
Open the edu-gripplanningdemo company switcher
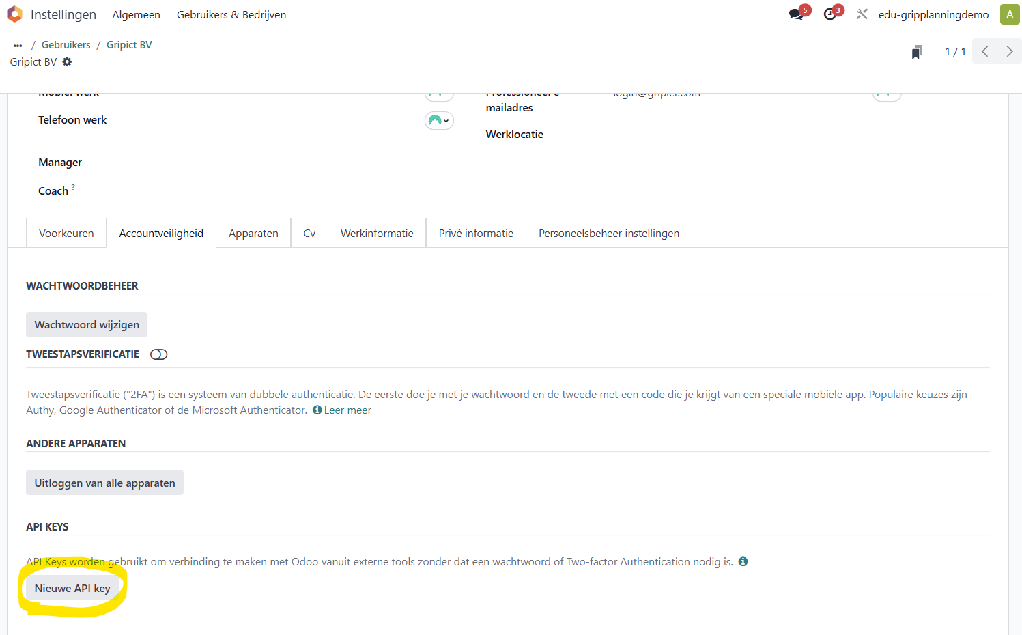(x=933, y=14)
